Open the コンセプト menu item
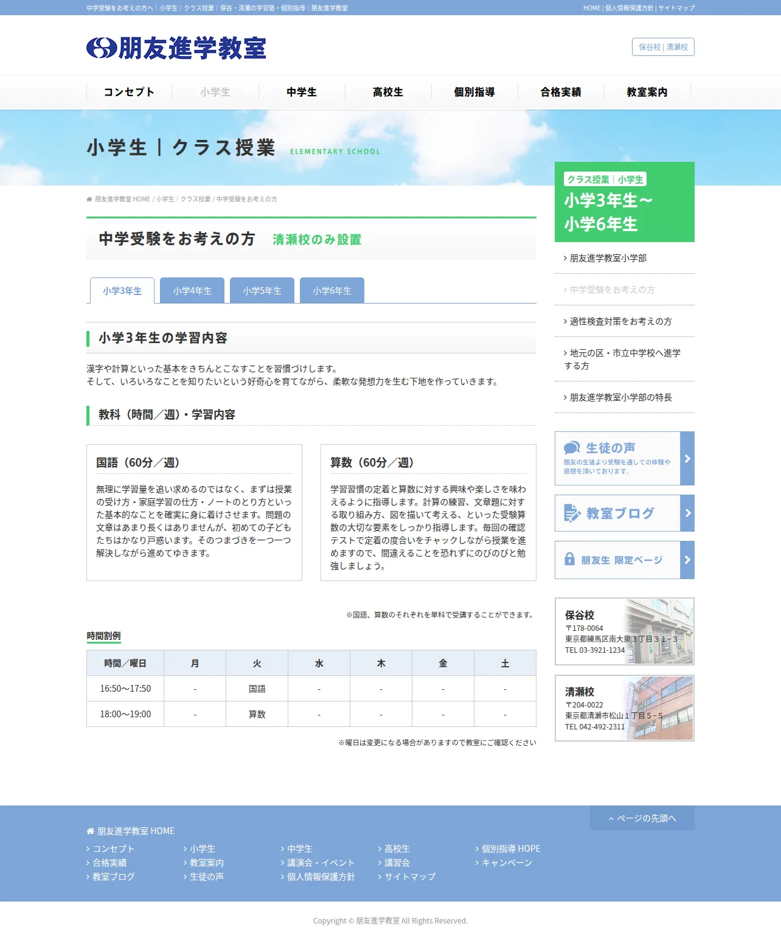The height and width of the screenshot is (932, 781). click(129, 92)
